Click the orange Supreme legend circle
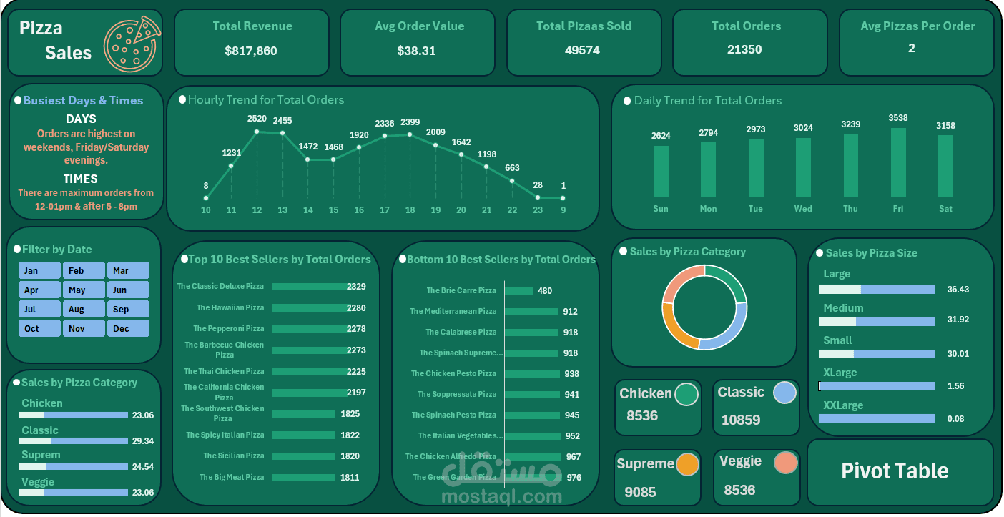This screenshot has height=517, width=1004. point(687,465)
